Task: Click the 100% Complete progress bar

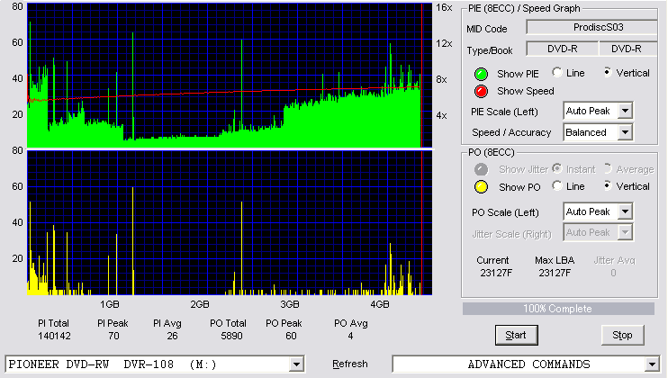Action: pos(558,309)
